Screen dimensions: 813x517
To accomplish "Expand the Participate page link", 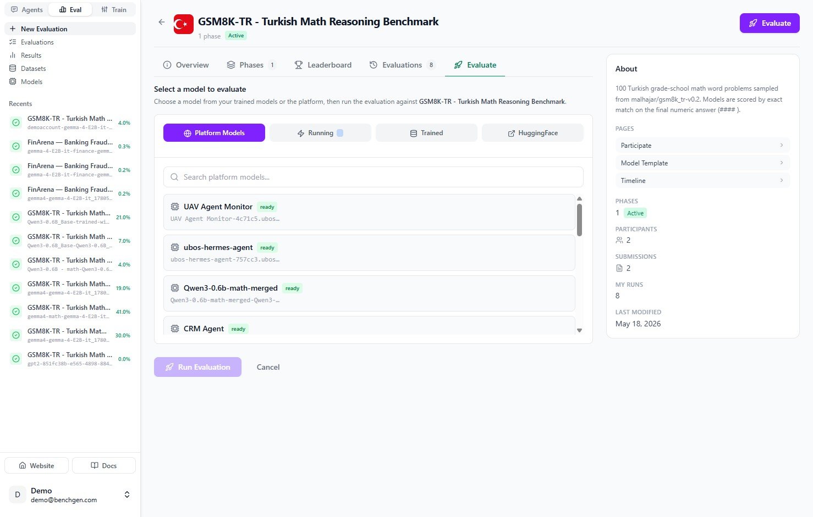I will click(x=702, y=145).
